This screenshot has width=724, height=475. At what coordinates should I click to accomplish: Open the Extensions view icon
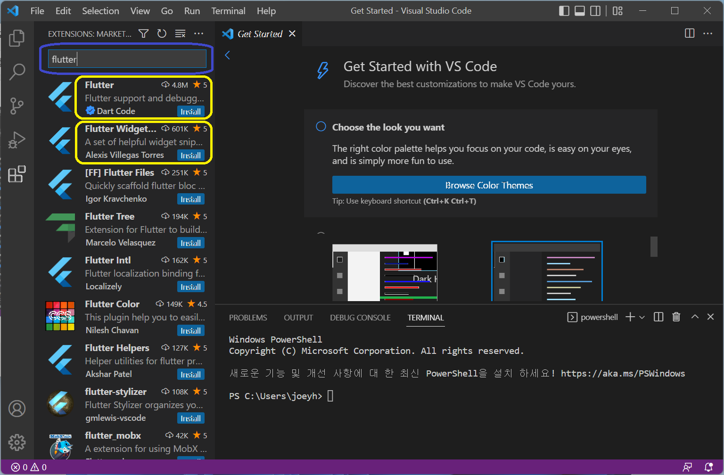(x=17, y=174)
